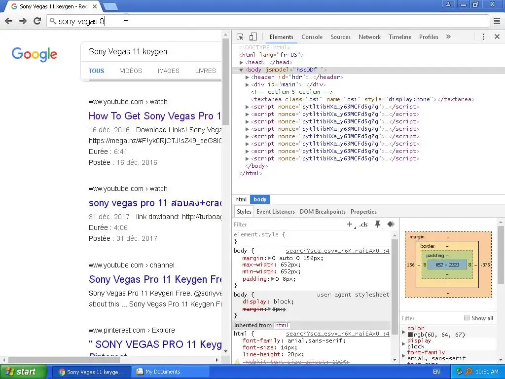
Task: Click the address bar containing sony vegas 8
Action: click(268, 21)
